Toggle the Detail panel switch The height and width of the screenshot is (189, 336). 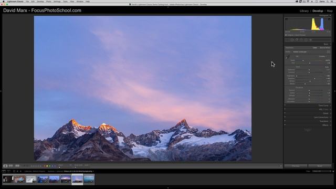(285, 113)
